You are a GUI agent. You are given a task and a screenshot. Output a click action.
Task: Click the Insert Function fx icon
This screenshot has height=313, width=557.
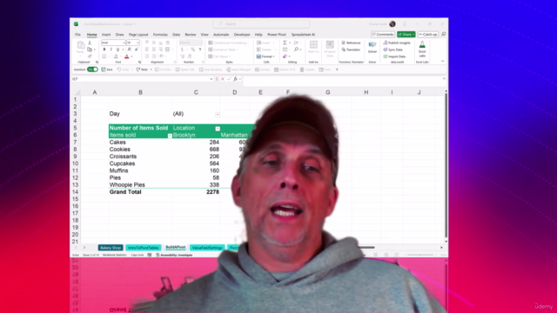click(235, 79)
